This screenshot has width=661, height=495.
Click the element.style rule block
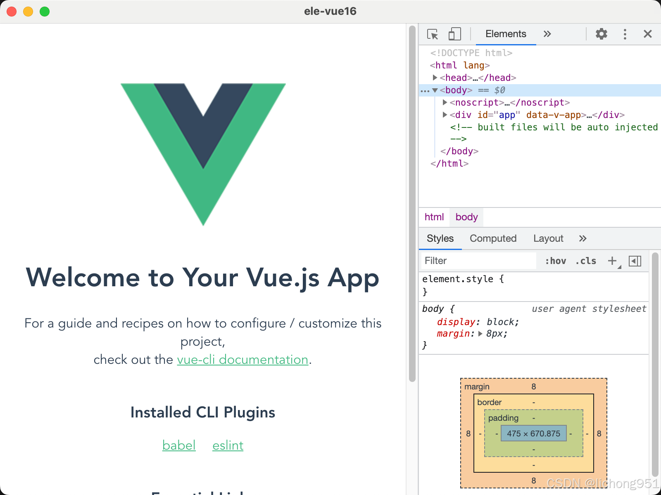click(534, 285)
